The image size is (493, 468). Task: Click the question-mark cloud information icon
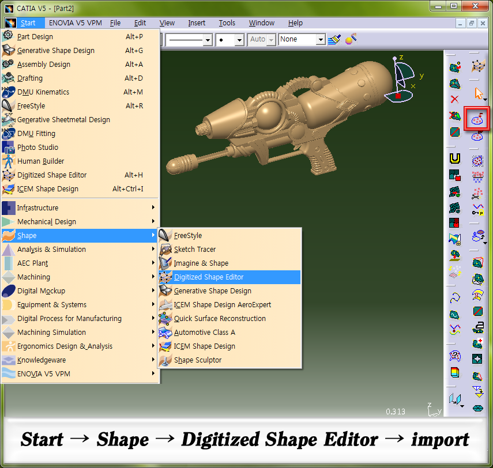[x=454, y=355]
